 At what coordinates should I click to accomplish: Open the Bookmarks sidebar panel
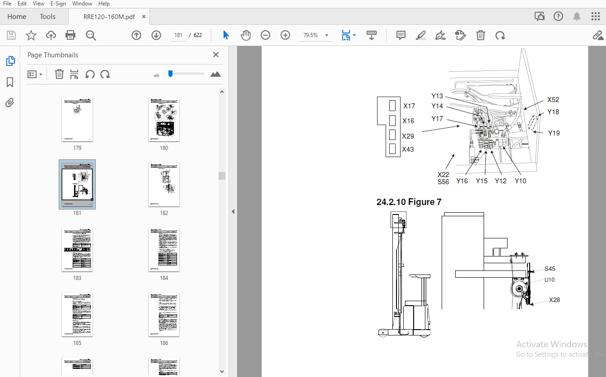click(x=10, y=82)
